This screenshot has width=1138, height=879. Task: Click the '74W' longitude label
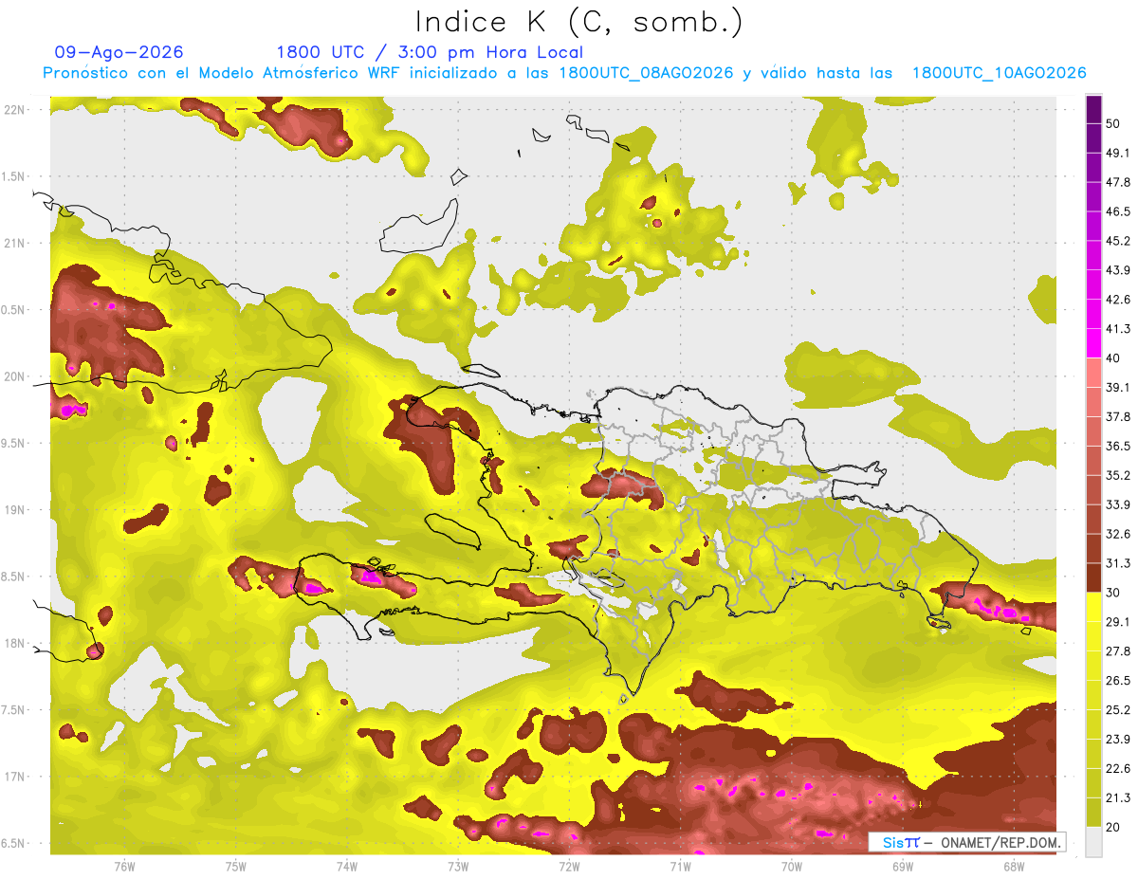pos(346,866)
